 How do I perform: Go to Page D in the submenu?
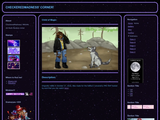pyautogui.click(x=133, y=49)
